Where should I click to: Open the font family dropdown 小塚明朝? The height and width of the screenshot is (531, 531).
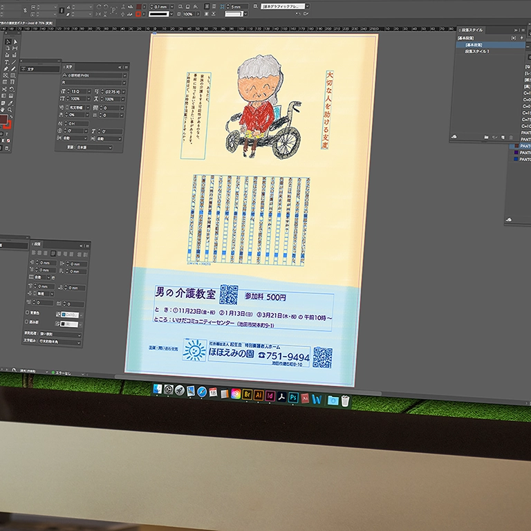[93, 75]
